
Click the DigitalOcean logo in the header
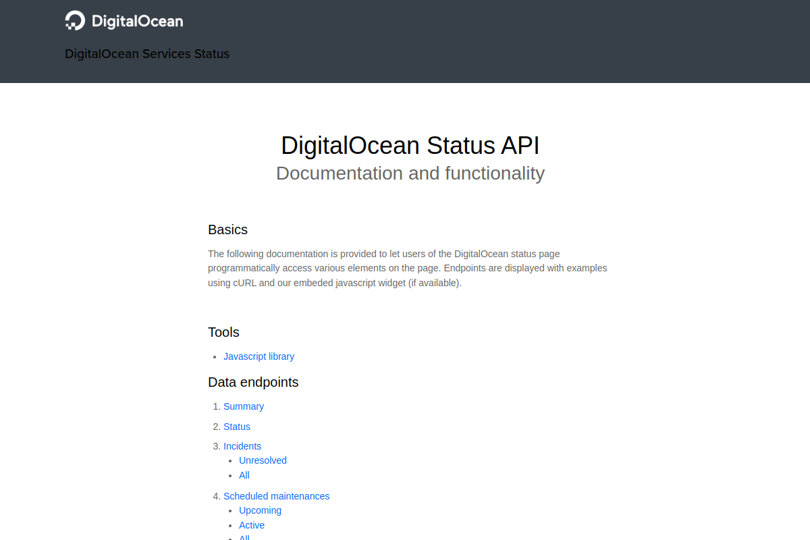tap(124, 21)
